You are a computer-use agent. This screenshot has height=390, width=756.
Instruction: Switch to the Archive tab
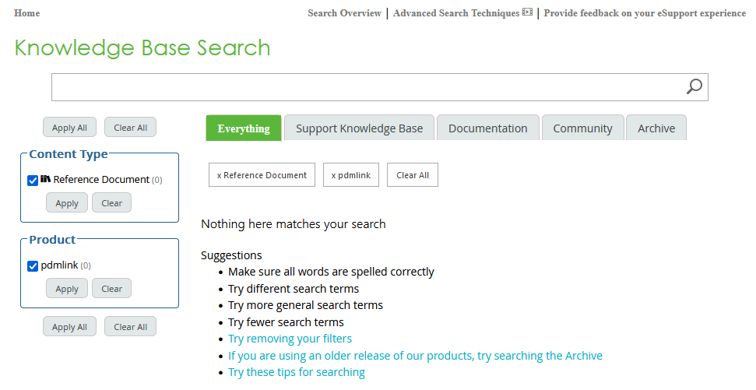656,128
